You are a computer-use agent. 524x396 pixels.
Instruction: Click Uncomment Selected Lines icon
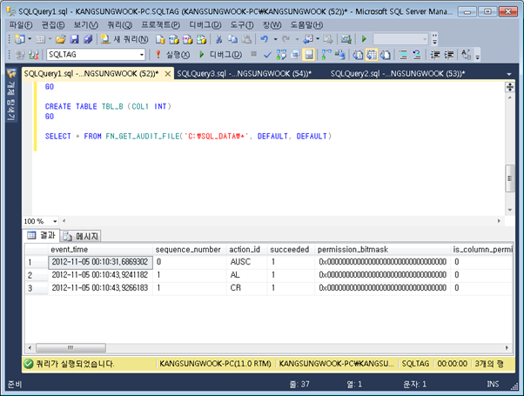tap(417, 55)
